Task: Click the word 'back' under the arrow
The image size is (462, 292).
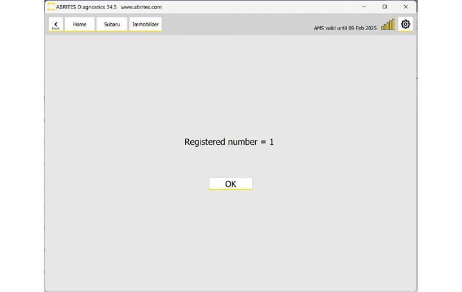Action: pyautogui.click(x=56, y=28)
